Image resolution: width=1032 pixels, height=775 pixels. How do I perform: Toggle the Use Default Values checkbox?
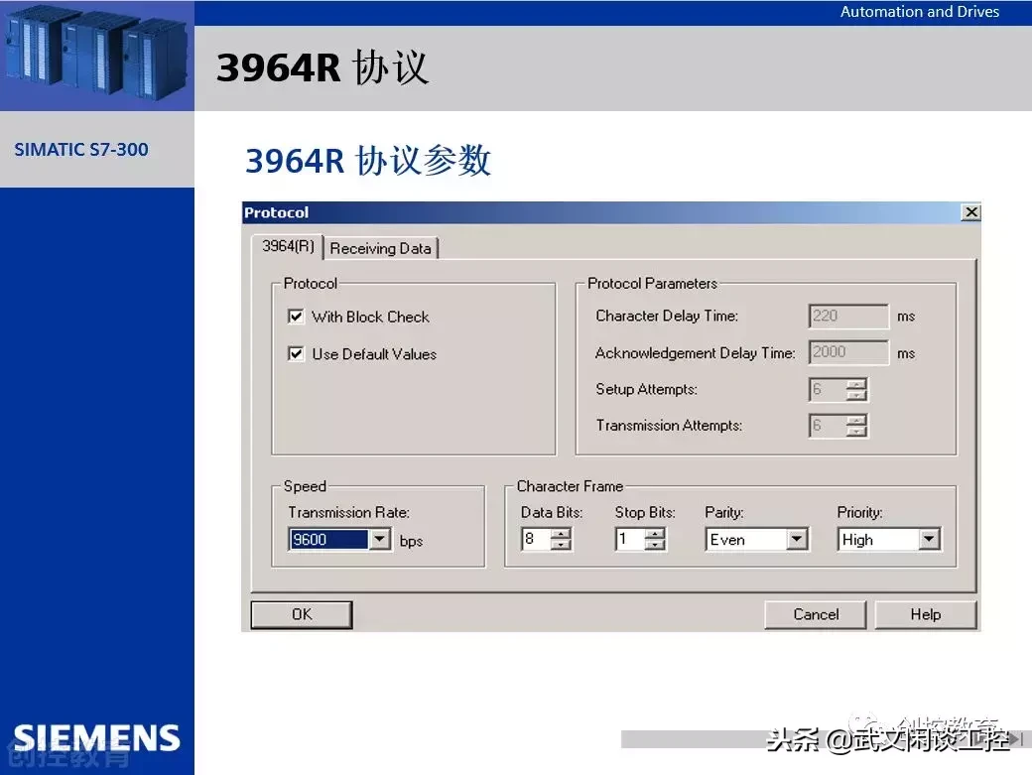[x=296, y=354]
